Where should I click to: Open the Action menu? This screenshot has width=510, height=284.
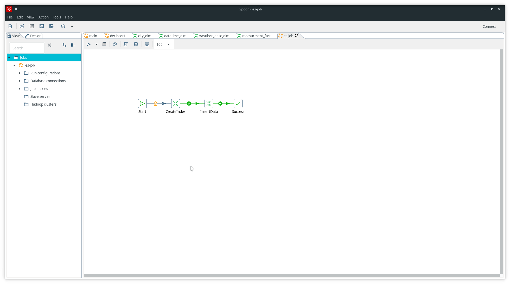coord(43,17)
